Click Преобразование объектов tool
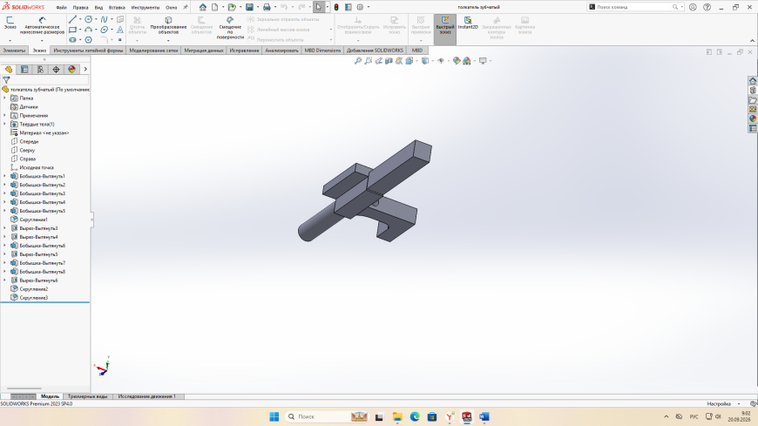This screenshot has height=426, width=758. [168, 25]
